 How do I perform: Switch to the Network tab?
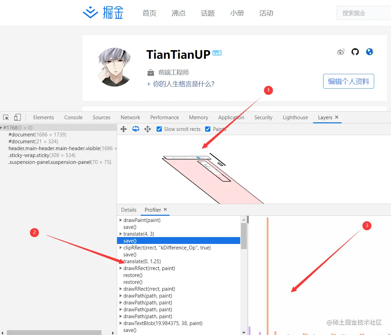click(x=130, y=118)
